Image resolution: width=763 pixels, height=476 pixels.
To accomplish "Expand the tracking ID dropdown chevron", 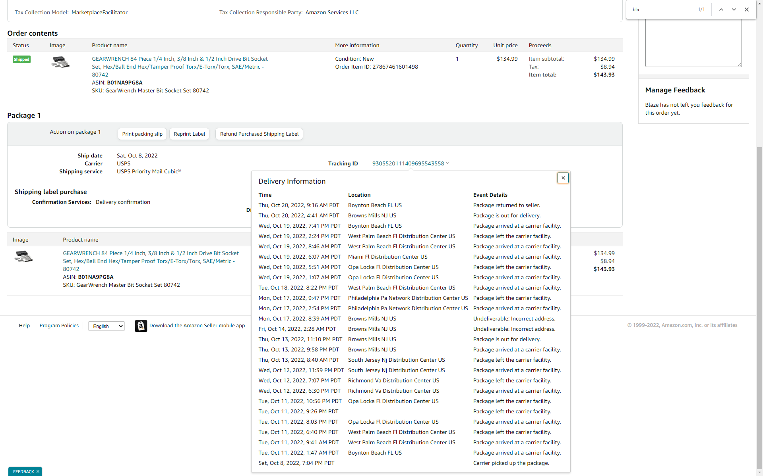I will pyautogui.click(x=448, y=163).
